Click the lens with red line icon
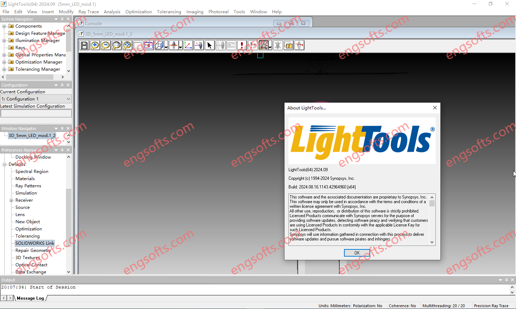The width and height of the screenshot is (516, 309). point(174,45)
